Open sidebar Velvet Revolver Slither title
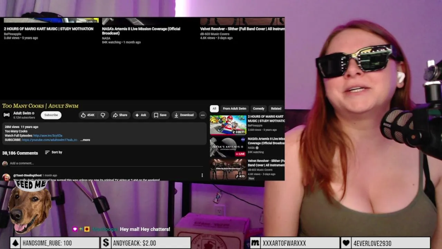 click(x=266, y=163)
